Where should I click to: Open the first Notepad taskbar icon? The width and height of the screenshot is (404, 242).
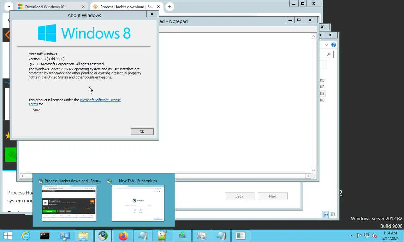[143, 236]
